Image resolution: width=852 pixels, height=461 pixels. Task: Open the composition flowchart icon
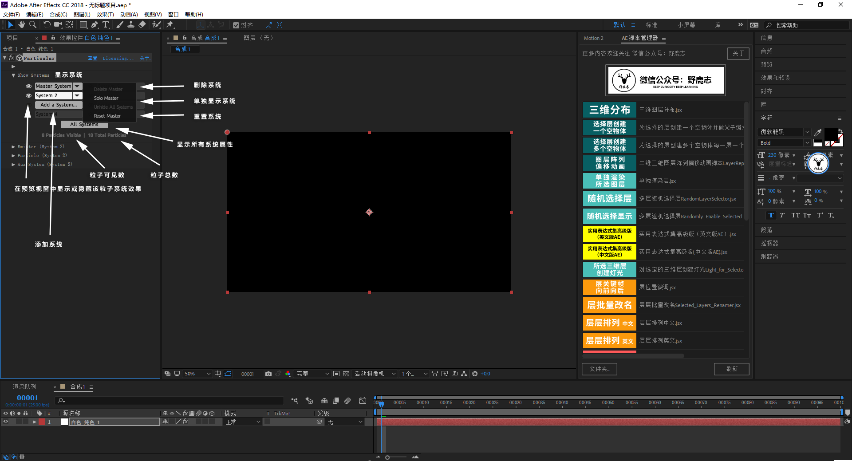464,374
